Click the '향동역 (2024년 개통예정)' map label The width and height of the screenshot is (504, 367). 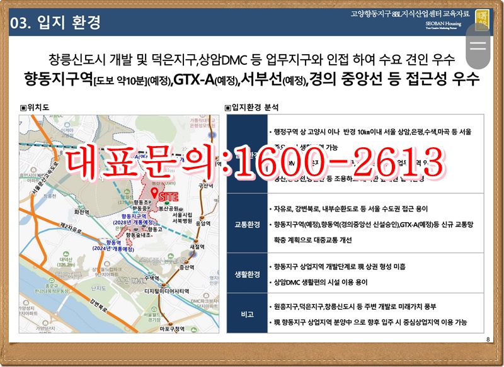point(113,246)
